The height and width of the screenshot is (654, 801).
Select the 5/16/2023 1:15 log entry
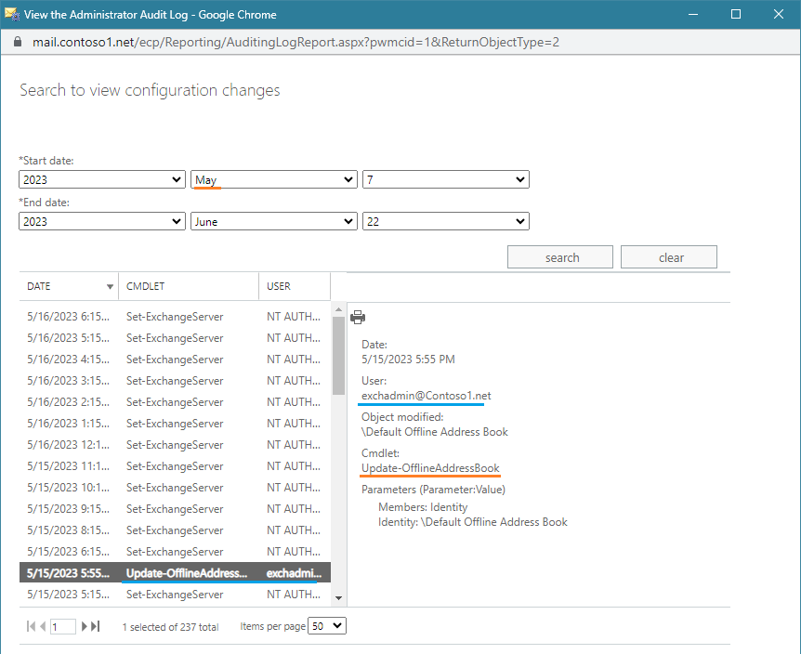(x=175, y=424)
